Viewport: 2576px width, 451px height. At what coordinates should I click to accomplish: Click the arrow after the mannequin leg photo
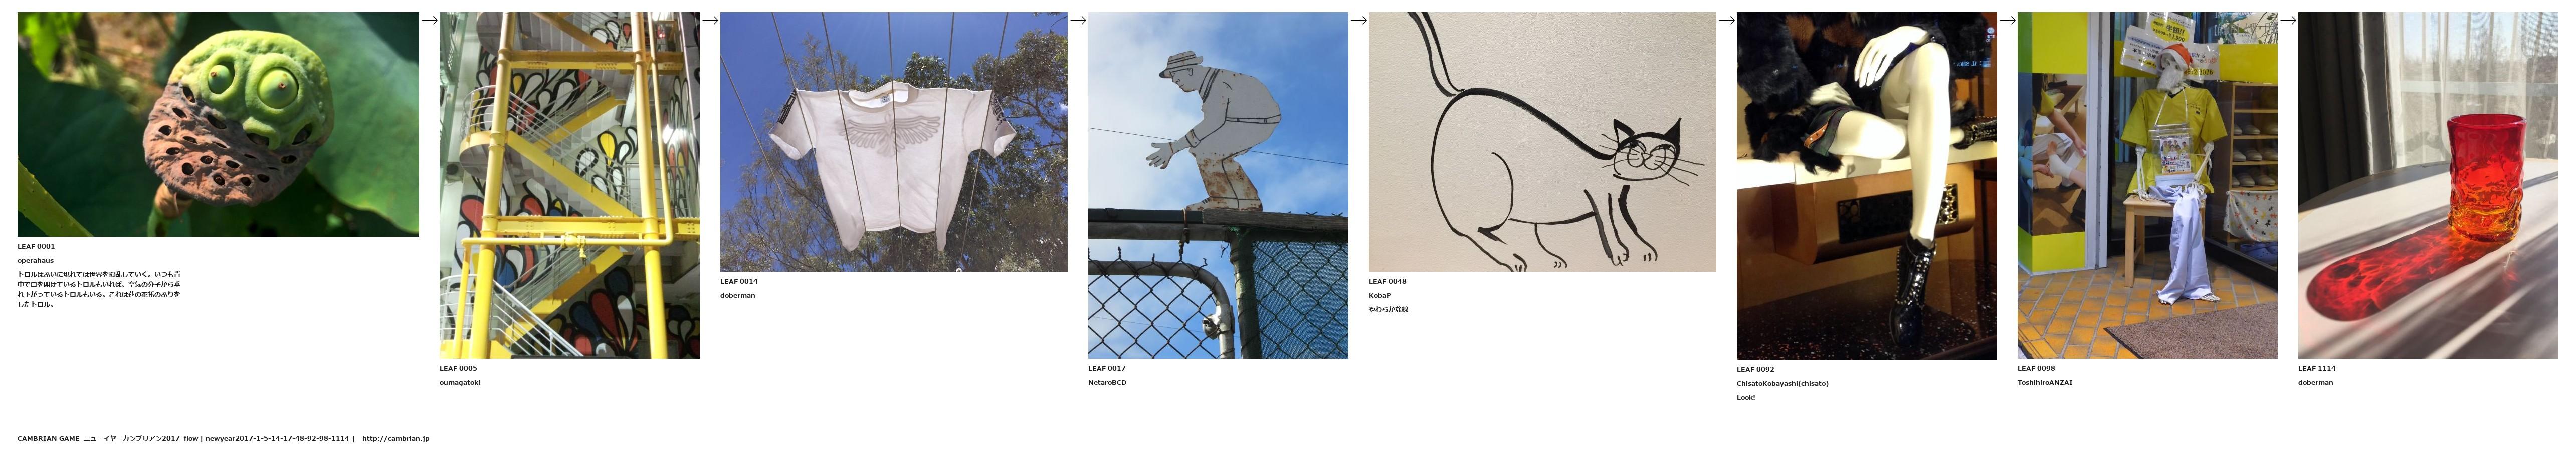2007,20
